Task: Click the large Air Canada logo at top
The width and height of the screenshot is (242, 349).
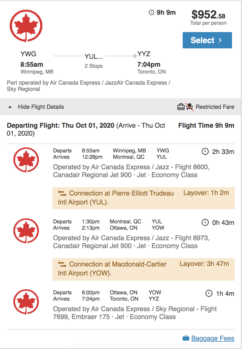Action: click(26, 26)
